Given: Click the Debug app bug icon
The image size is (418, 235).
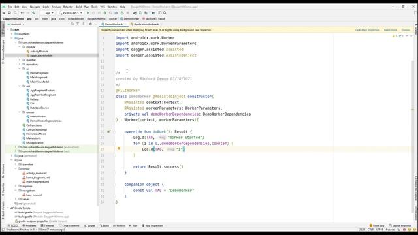Looking at the screenshot, I should [x=105, y=13].
